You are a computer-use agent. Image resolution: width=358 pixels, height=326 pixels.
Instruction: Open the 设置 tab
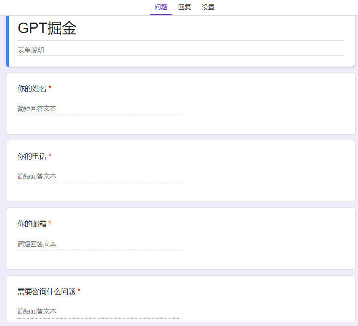click(x=208, y=7)
